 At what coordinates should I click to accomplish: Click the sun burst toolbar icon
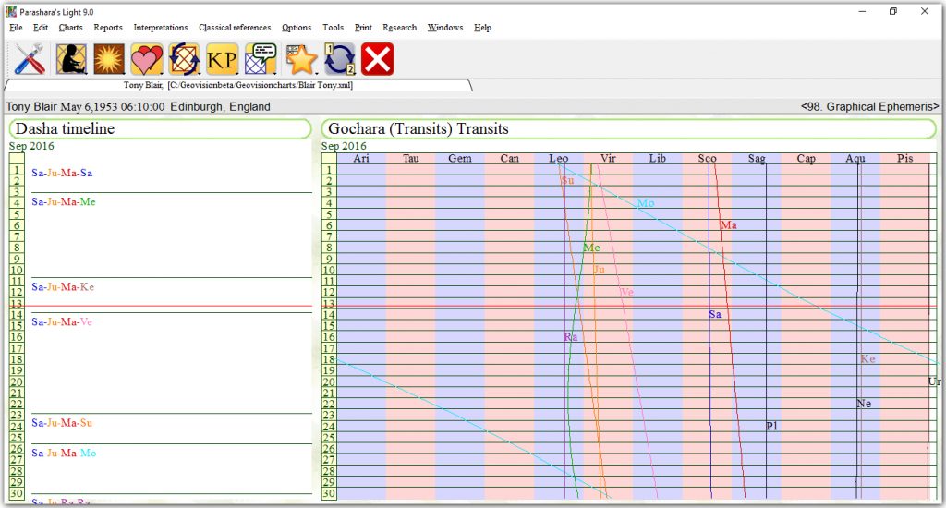(x=108, y=60)
